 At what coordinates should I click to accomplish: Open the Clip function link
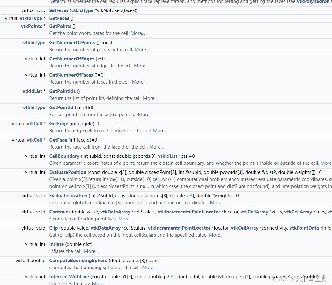(54, 228)
